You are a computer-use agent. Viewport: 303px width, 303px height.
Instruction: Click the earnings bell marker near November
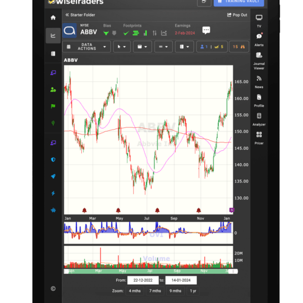coord(199,210)
